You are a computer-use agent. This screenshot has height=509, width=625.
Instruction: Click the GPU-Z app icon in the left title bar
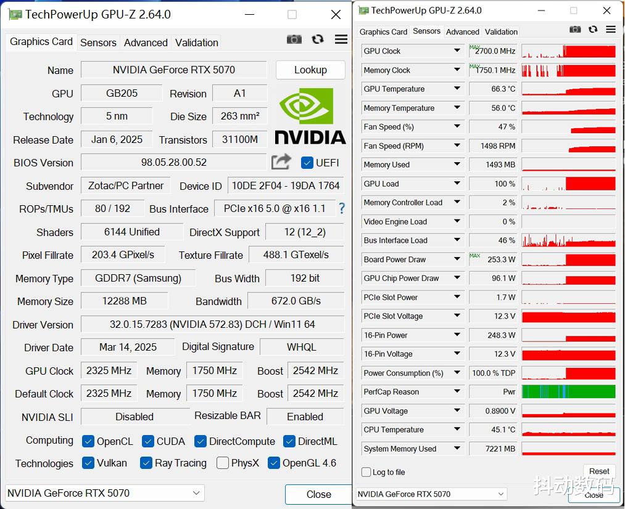coord(15,15)
